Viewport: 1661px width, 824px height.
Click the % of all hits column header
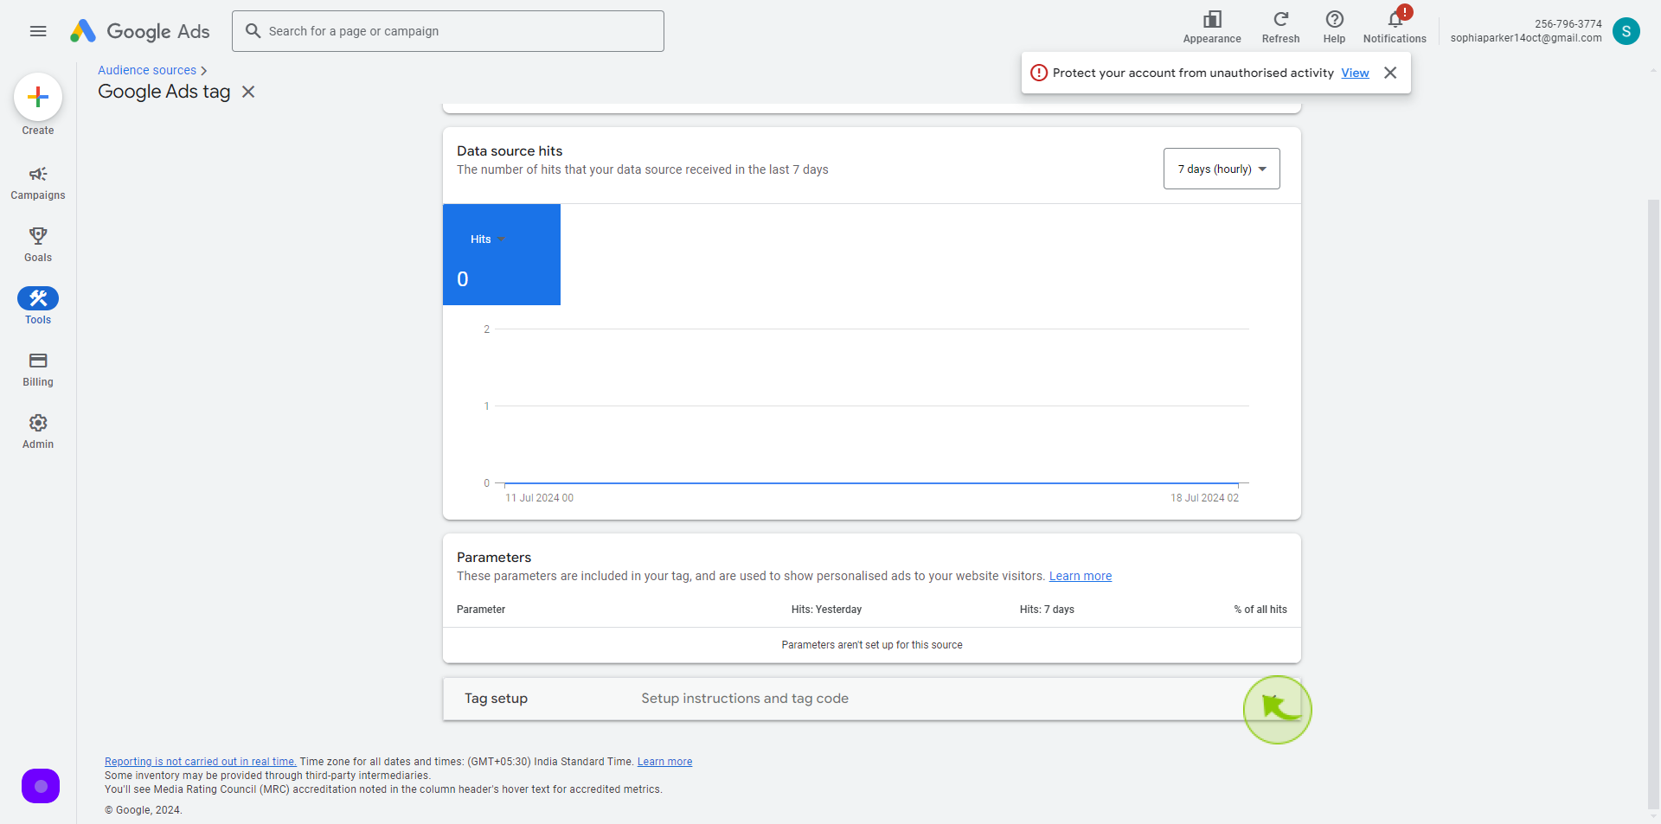[x=1260, y=610]
